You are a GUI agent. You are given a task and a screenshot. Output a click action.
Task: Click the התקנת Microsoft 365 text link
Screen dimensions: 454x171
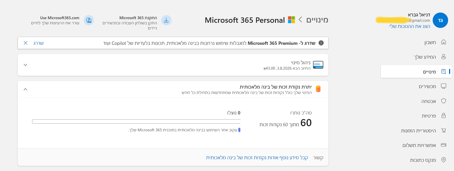pyautogui.click(x=138, y=18)
